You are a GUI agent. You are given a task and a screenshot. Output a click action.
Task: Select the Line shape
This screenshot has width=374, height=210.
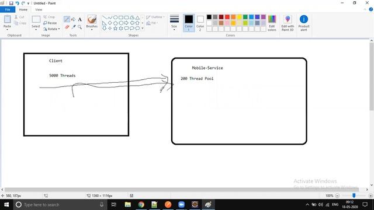click(105, 17)
